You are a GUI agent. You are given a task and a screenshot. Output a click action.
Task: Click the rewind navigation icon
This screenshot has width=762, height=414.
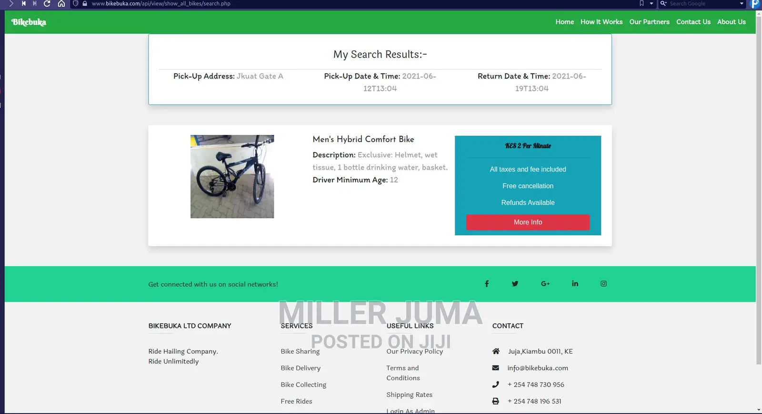click(x=23, y=3)
